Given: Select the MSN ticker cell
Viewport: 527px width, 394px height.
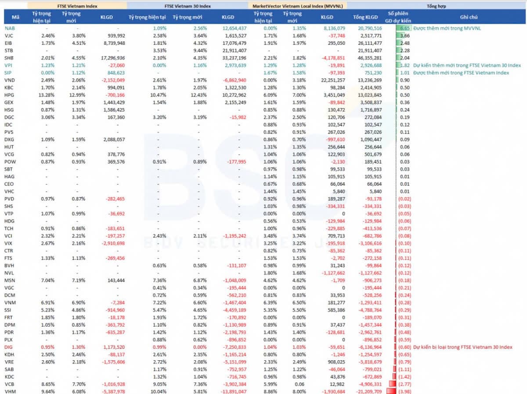Looking at the screenshot, I should tap(10, 280).
